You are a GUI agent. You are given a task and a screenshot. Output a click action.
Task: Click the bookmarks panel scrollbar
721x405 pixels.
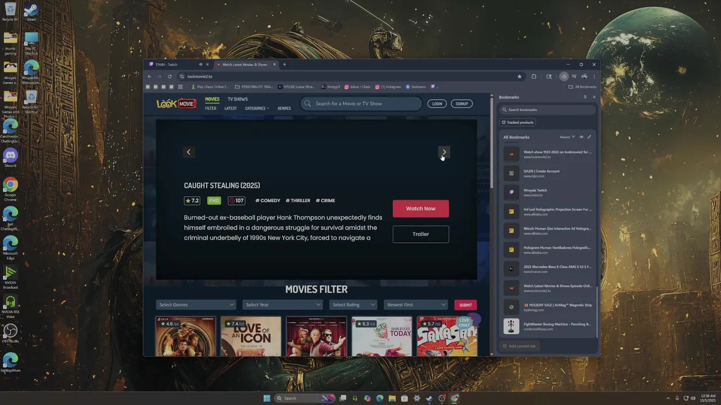(x=597, y=311)
